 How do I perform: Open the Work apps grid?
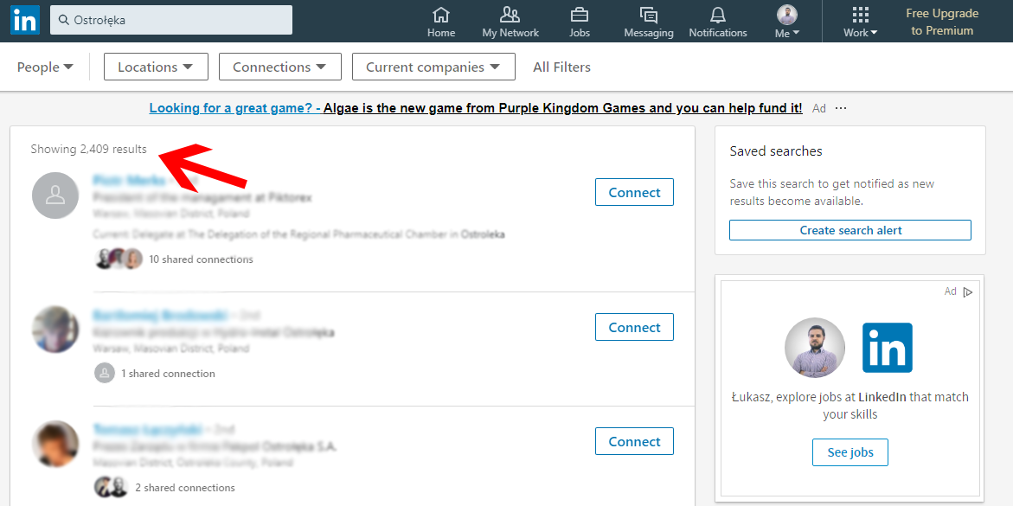860,22
